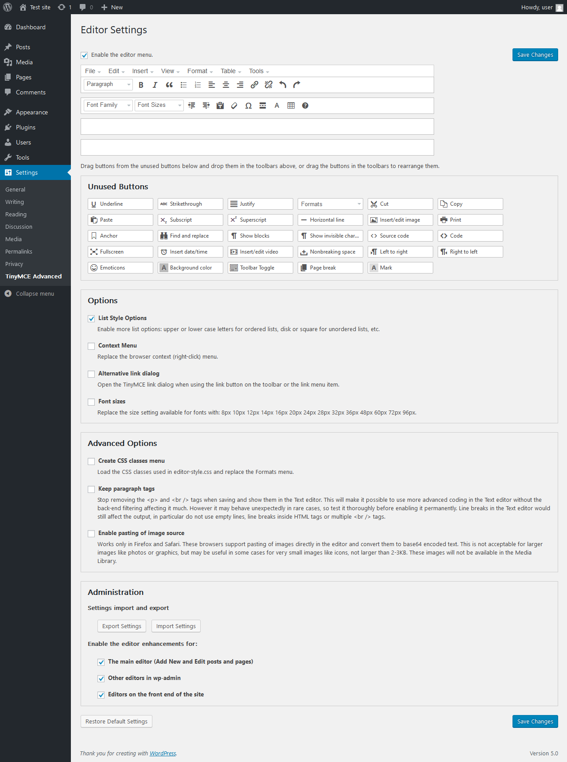
Task: Click the Import Settings button
Action: tap(176, 626)
